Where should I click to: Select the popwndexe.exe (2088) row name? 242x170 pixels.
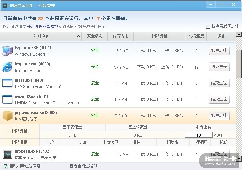pyautogui.click(x=36, y=113)
